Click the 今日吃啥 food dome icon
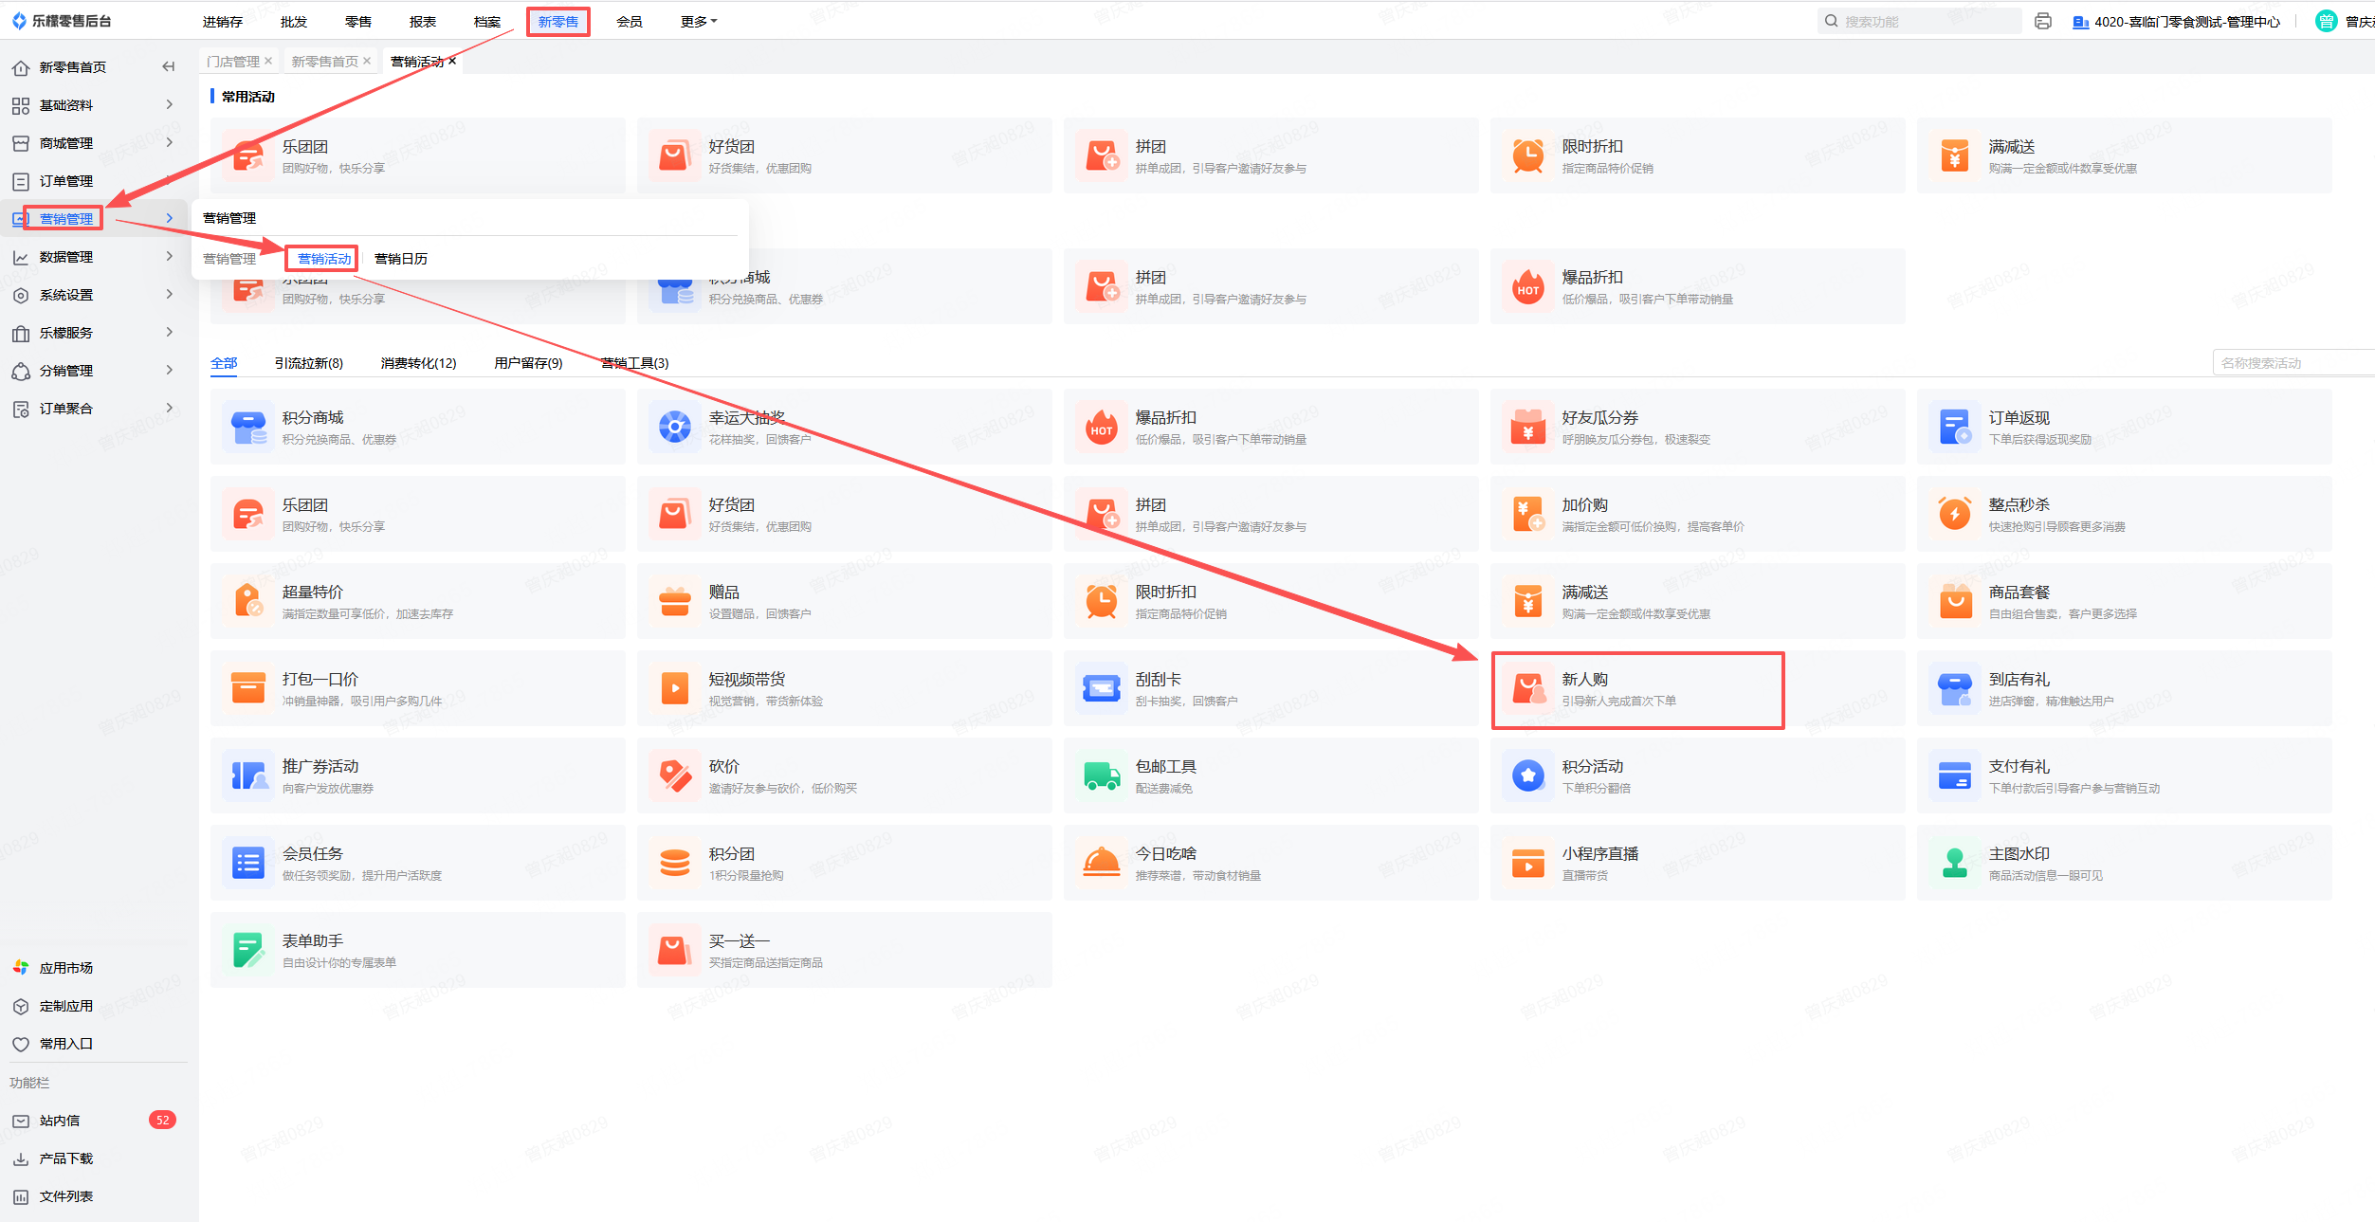 click(x=1101, y=864)
